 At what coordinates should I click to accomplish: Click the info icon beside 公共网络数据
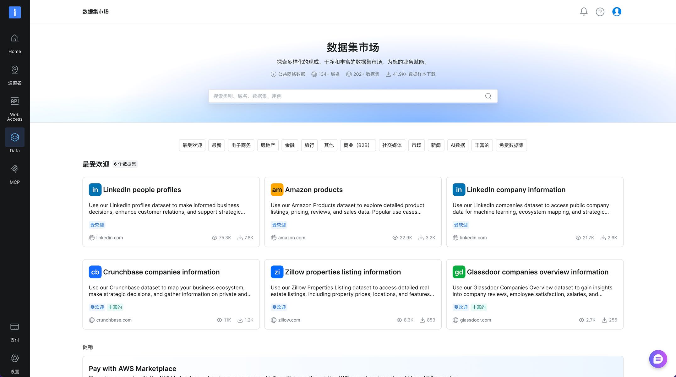pos(273,74)
